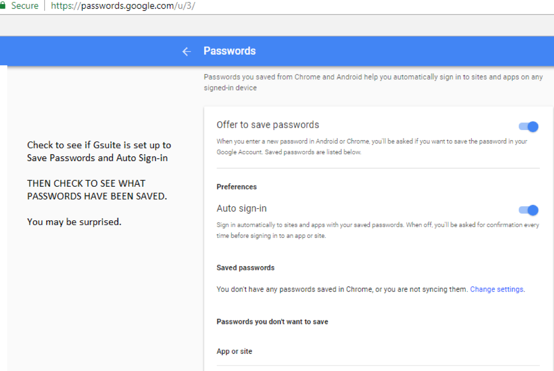Click the Saved passwords section heading
554x371 pixels.
point(245,268)
